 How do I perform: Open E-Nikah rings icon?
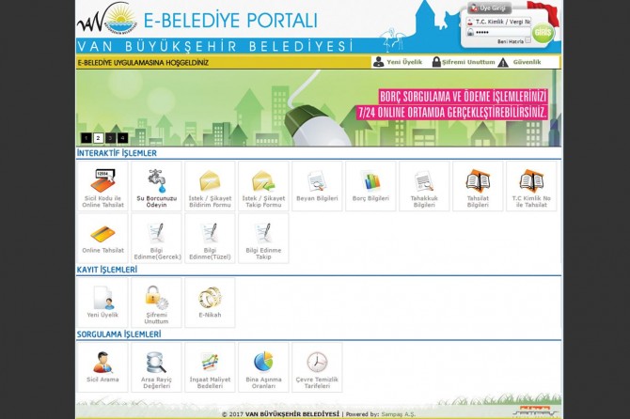point(210,298)
